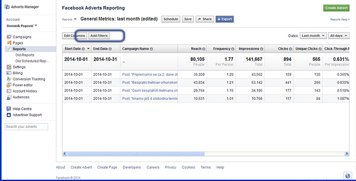Screen dimensions: 356x181
Task: Open Conversion Tracking page
Action: click(29, 79)
